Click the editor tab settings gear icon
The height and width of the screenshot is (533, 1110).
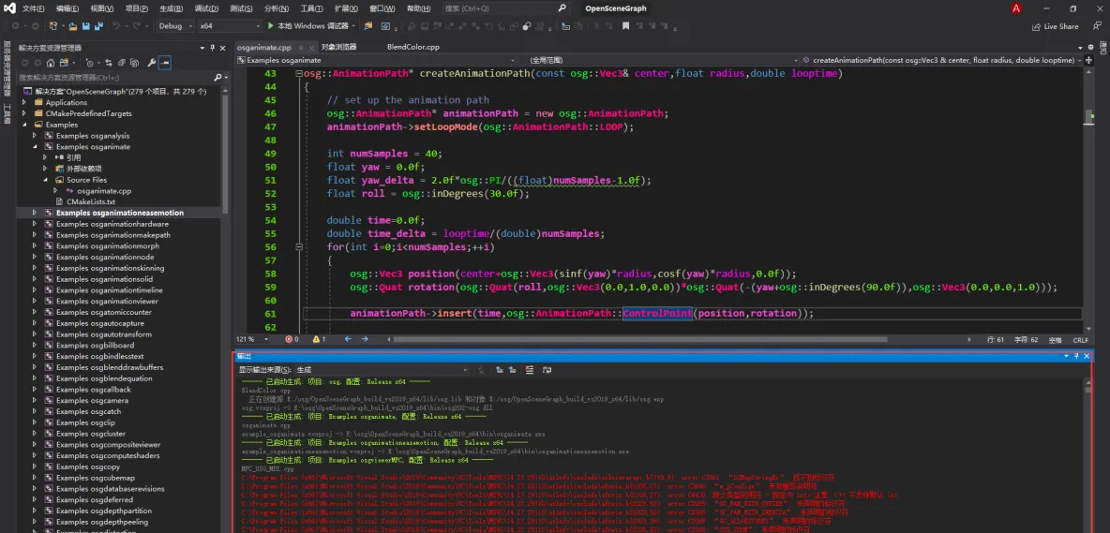pos(1090,48)
